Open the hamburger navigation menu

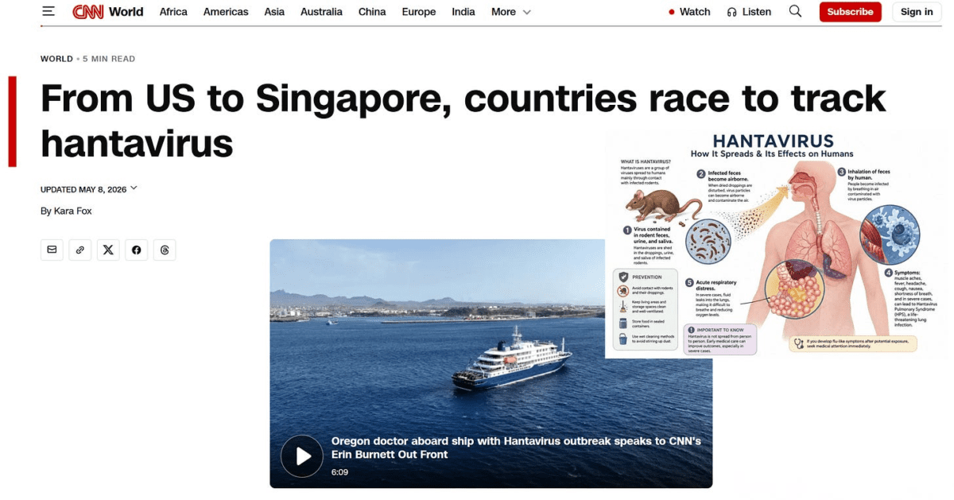[x=49, y=11]
